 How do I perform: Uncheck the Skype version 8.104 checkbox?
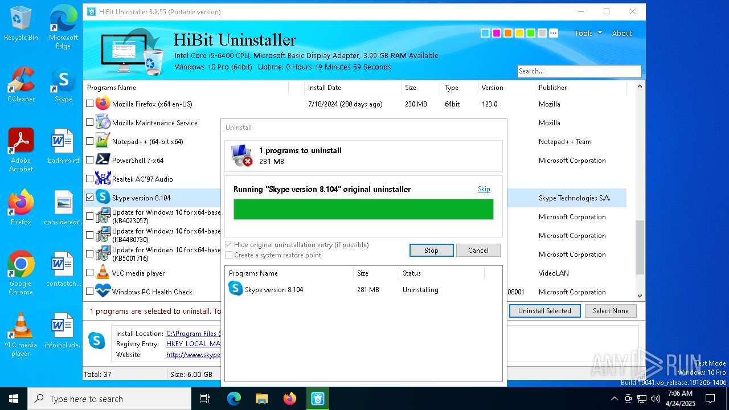coord(89,198)
